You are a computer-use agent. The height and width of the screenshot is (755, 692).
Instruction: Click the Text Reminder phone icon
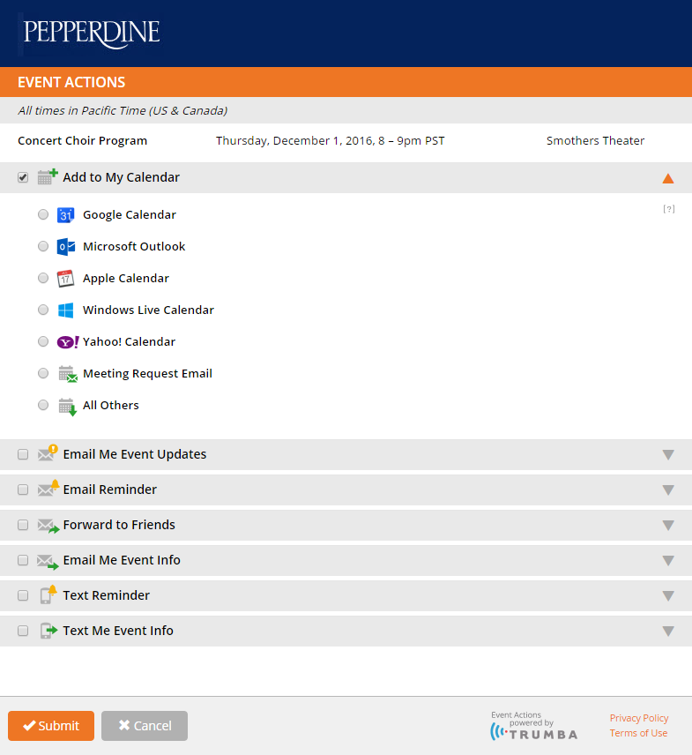(48, 594)
